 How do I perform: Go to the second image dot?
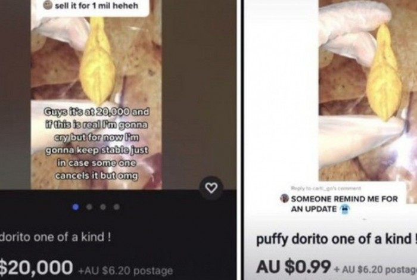coord(89,207)
